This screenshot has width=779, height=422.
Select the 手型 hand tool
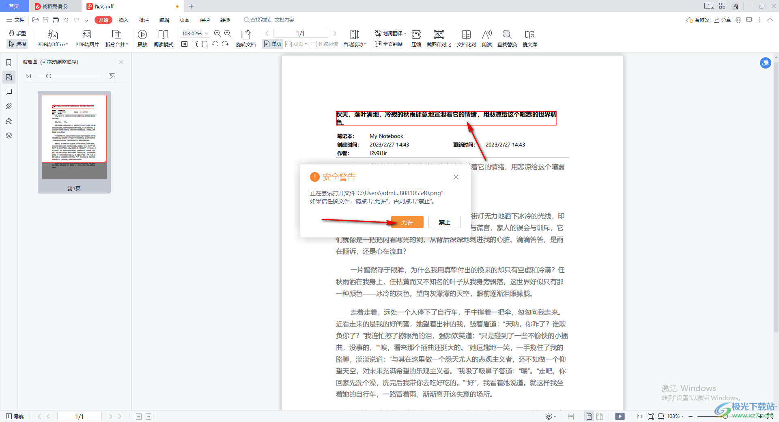[17, 33]
